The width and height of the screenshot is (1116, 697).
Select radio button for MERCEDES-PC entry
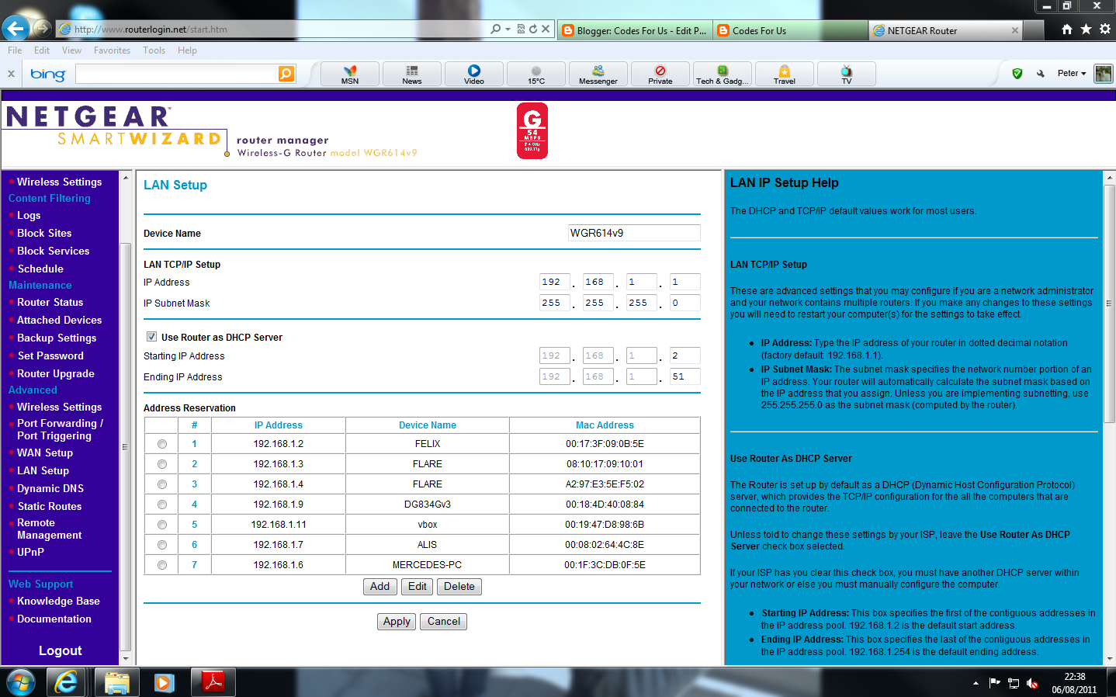click(162, 565)
